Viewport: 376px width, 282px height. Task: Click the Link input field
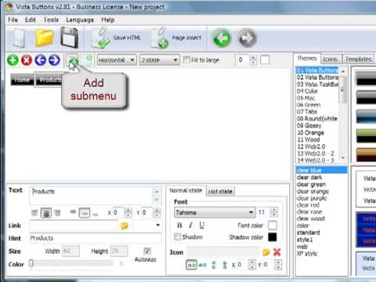[74, 226]
